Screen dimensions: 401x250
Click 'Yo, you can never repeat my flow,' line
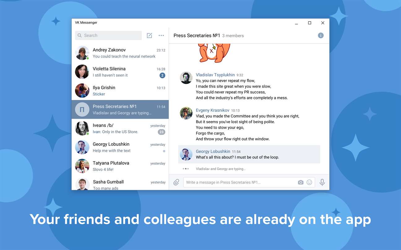pyautogui.click(x=226, y=81)
